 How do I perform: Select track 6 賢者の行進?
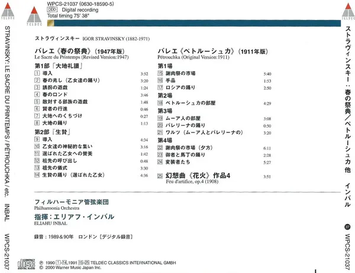click(x=55, y=109)
